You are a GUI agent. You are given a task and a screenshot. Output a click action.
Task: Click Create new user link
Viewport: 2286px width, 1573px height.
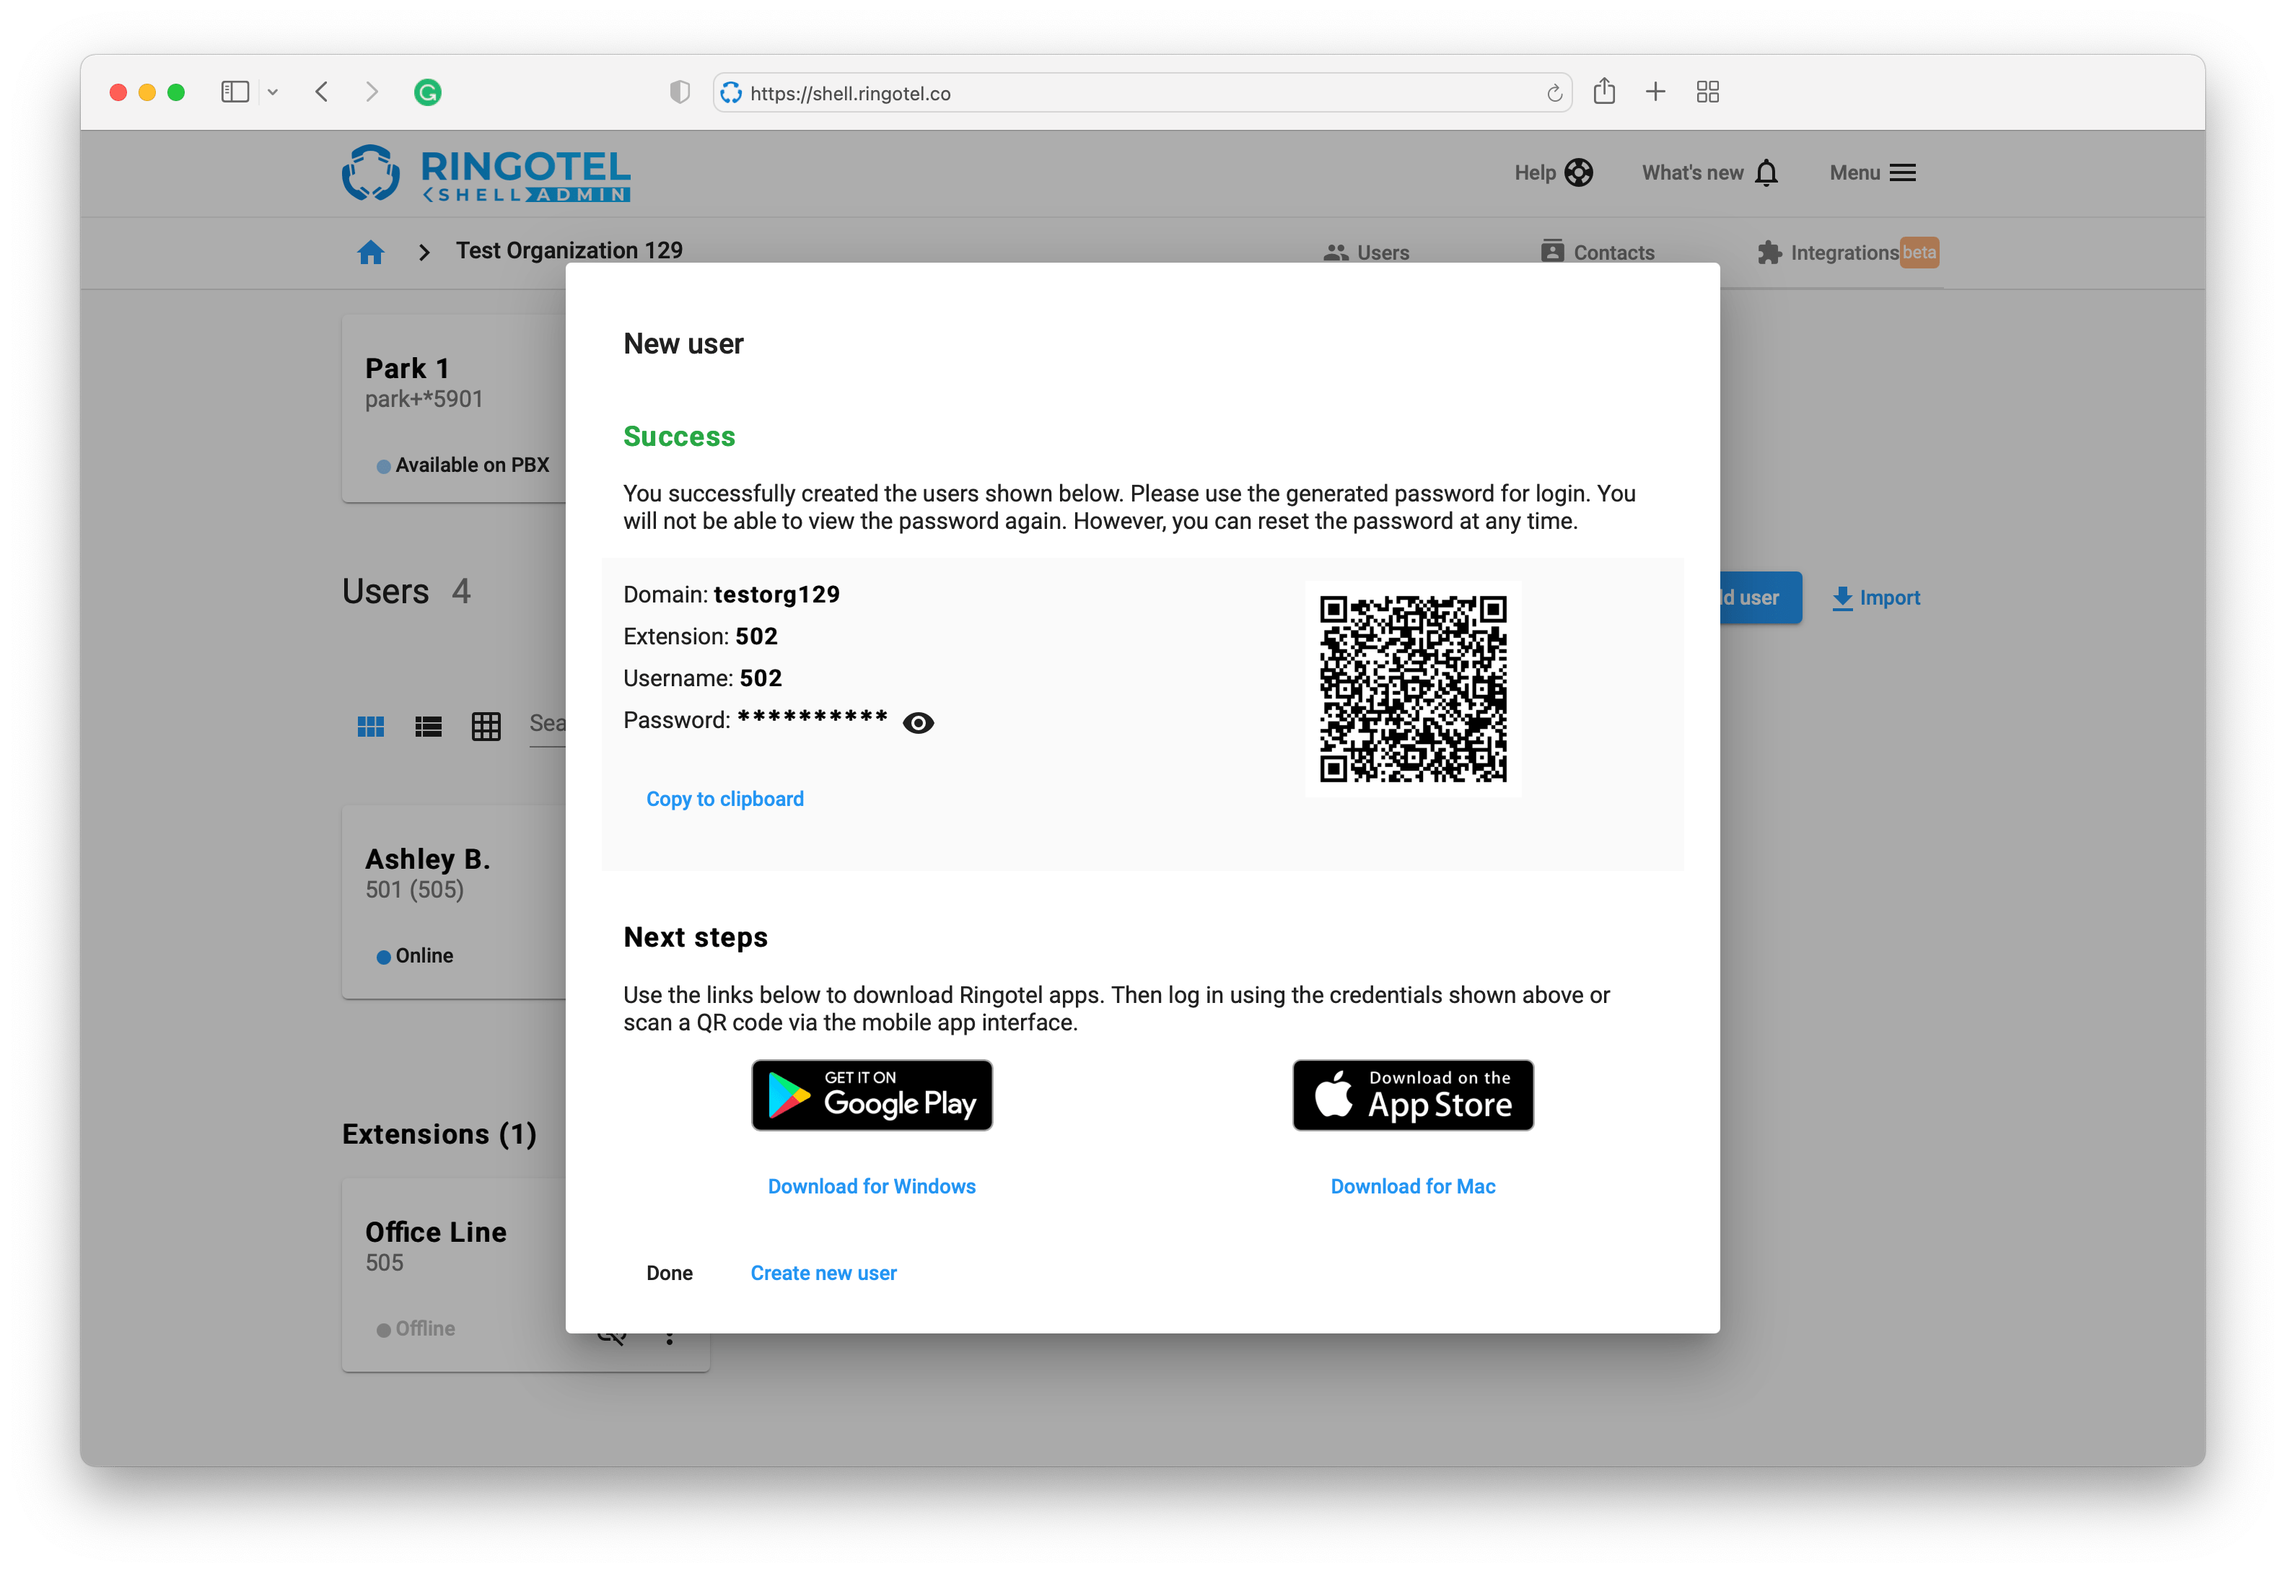coord(823,1272)
